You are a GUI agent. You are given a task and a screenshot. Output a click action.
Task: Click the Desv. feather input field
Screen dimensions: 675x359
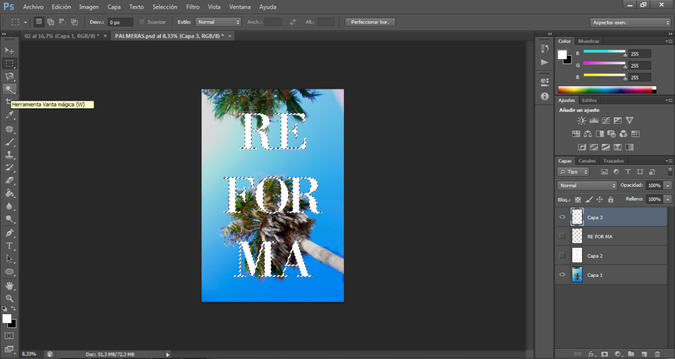click(121, 22)
